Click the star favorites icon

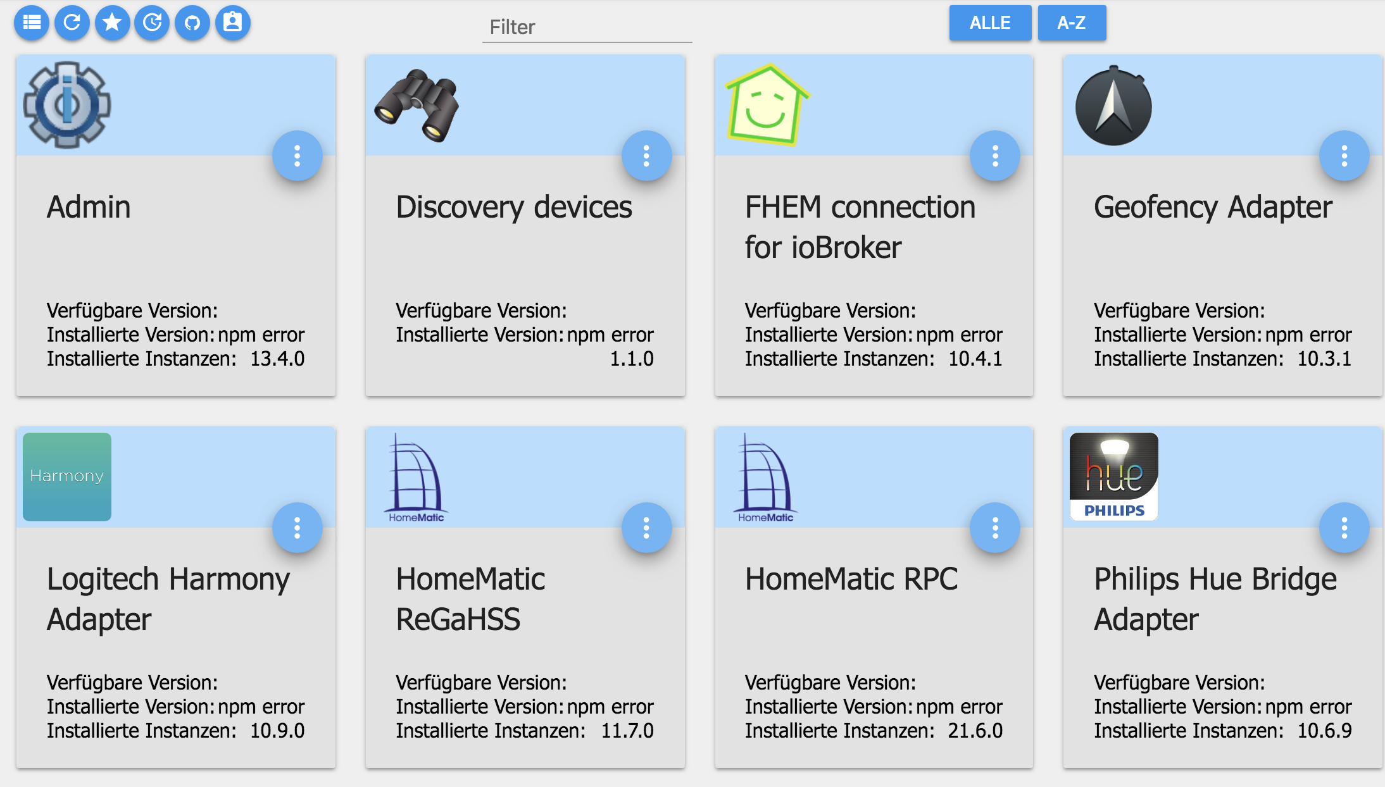tap(113, 23)
